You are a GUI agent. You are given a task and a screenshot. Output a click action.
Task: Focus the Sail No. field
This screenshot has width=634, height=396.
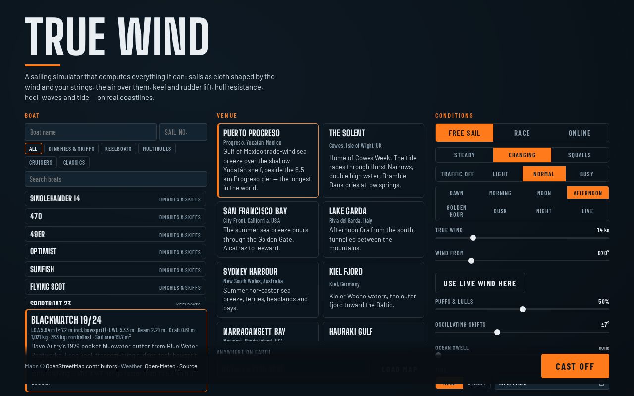tap(183, 132)
